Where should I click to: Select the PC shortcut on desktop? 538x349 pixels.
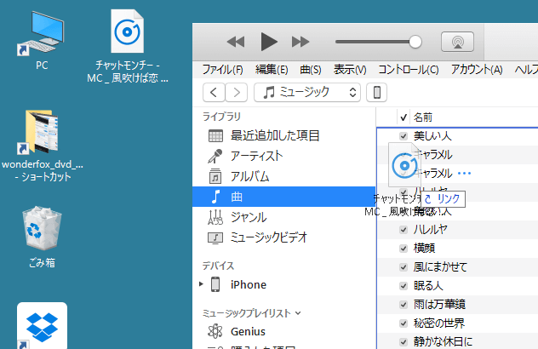[x=42, y=41]
